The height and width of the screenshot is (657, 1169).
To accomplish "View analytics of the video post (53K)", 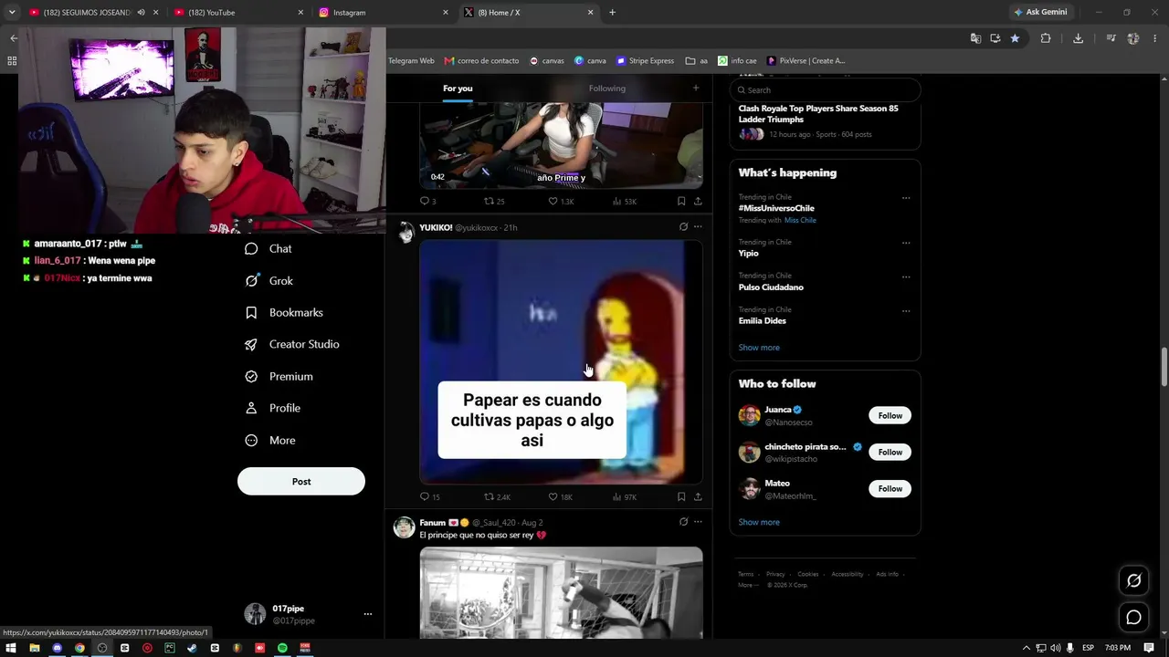I will tap(625, 202).
